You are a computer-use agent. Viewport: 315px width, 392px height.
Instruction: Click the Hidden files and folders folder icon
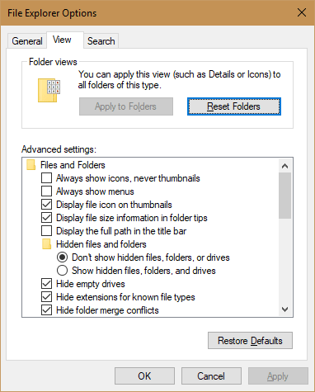pyautogui.click(x=46, y=244)
